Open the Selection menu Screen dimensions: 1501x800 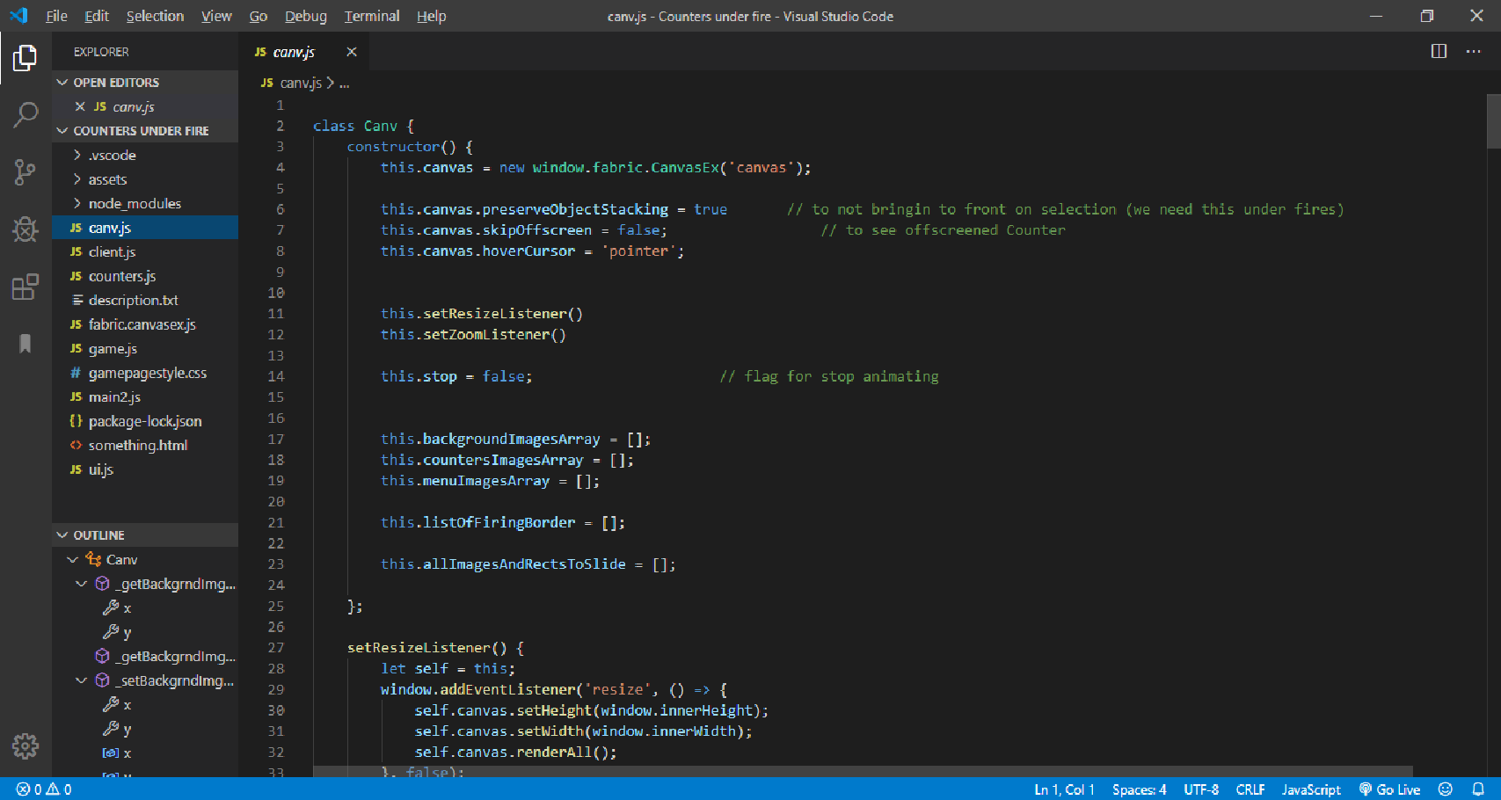pyautogui.click(x=155, y=16)
